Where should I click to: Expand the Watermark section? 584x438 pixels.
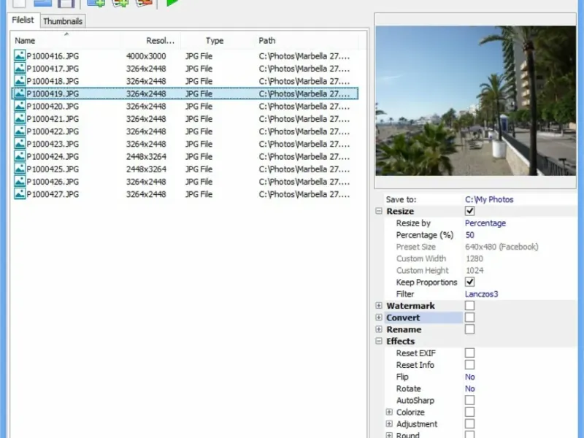pos(379,306)
